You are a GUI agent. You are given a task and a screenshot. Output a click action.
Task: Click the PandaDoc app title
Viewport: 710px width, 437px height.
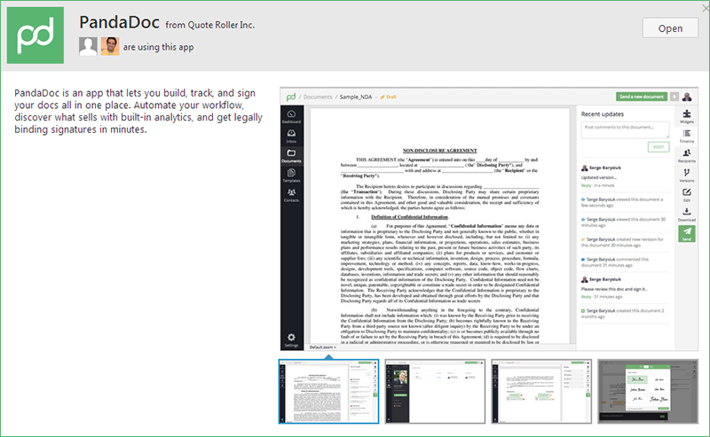pos(119,22)
